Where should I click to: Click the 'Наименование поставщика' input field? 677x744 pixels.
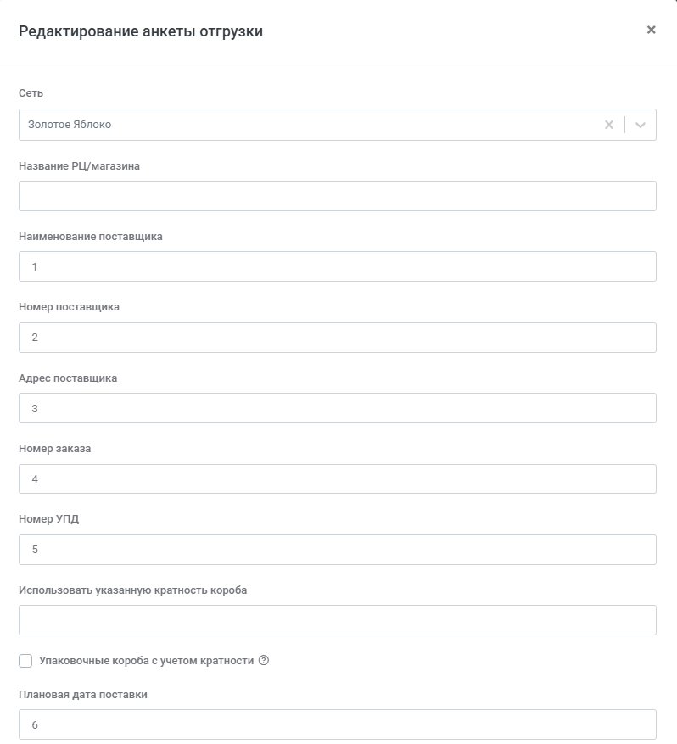click(x=337, y=266)
